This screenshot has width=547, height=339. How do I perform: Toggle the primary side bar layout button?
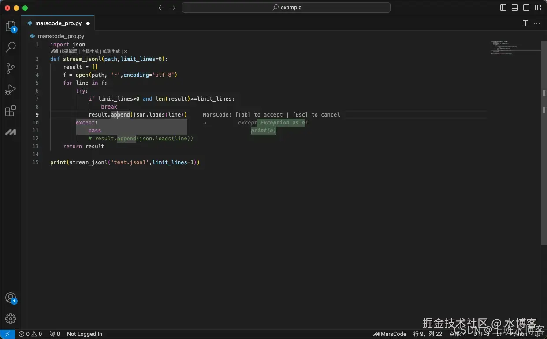[503, 8]
